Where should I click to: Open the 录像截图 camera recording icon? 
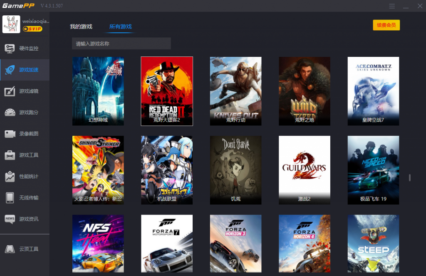coord(10,134)
